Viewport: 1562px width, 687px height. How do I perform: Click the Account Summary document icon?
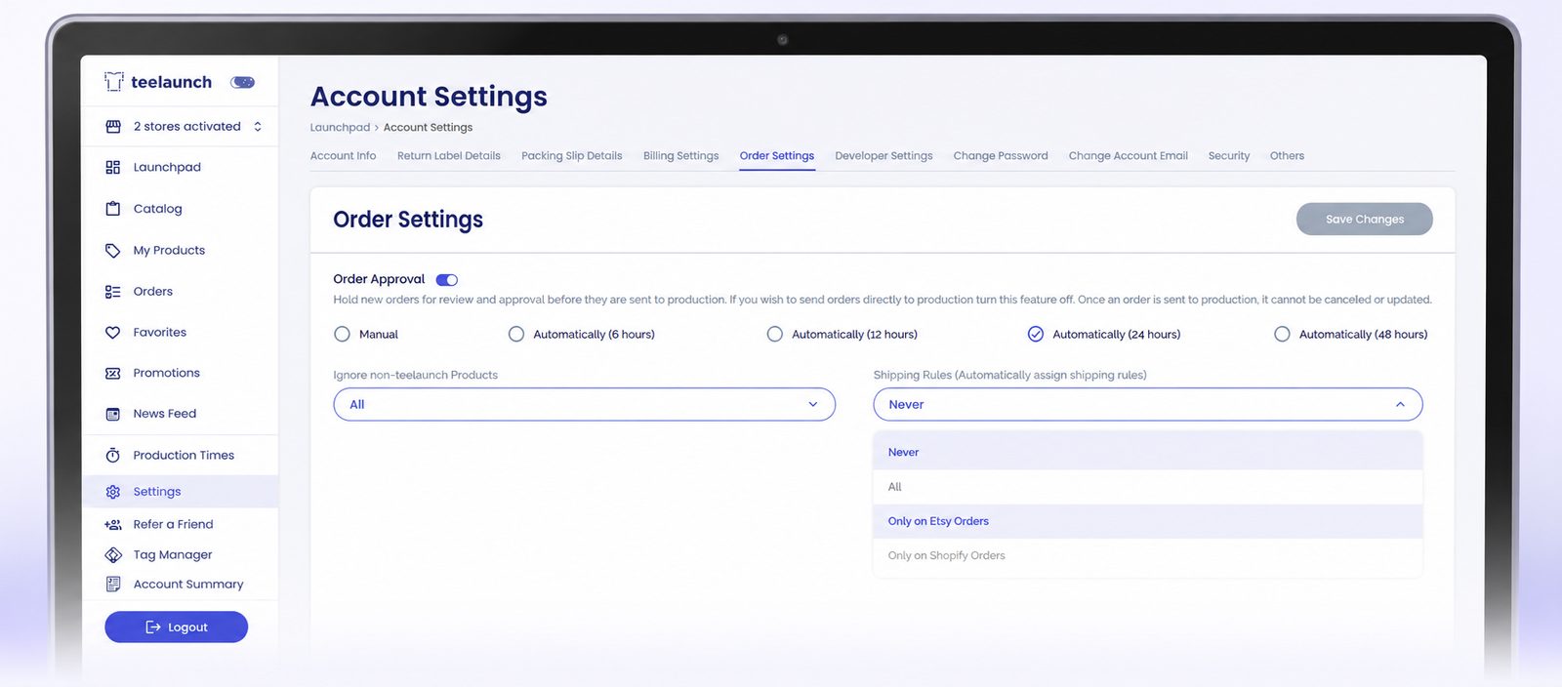coord(113,585)
